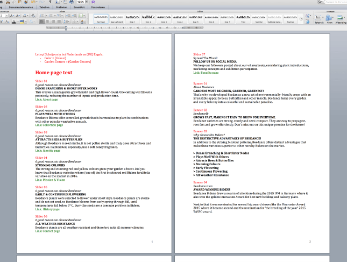Click the Paste clipboard icon
The width and height of the screenshot is (347, 262).
tap(20, 2)
